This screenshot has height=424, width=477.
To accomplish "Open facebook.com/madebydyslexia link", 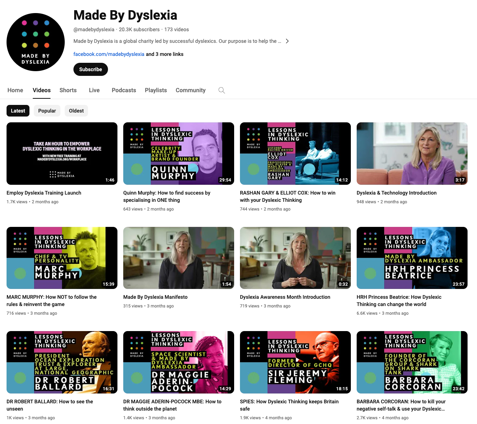I will 109,54.
